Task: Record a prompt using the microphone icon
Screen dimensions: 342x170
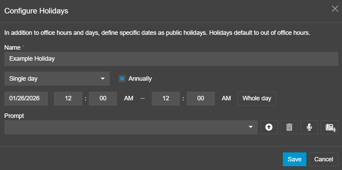Action: (309, 127)
